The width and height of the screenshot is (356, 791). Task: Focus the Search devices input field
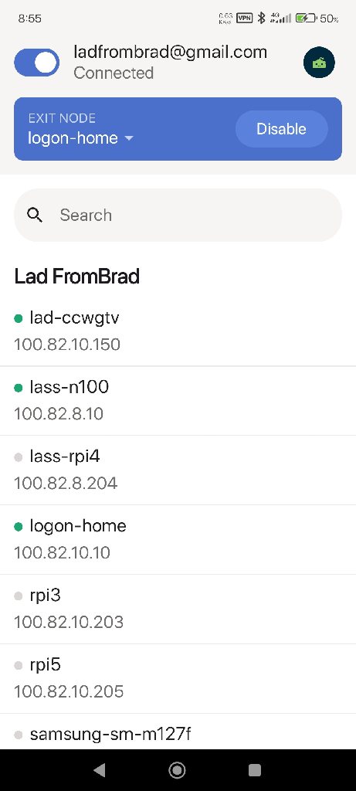pos(178,216)
